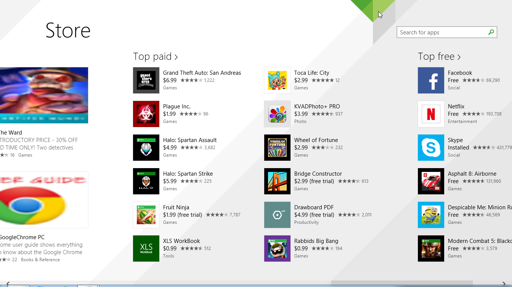This screenshot has height=287, width=512.
Task: Select the Toca Life: City icon
Action: (277, 80)
